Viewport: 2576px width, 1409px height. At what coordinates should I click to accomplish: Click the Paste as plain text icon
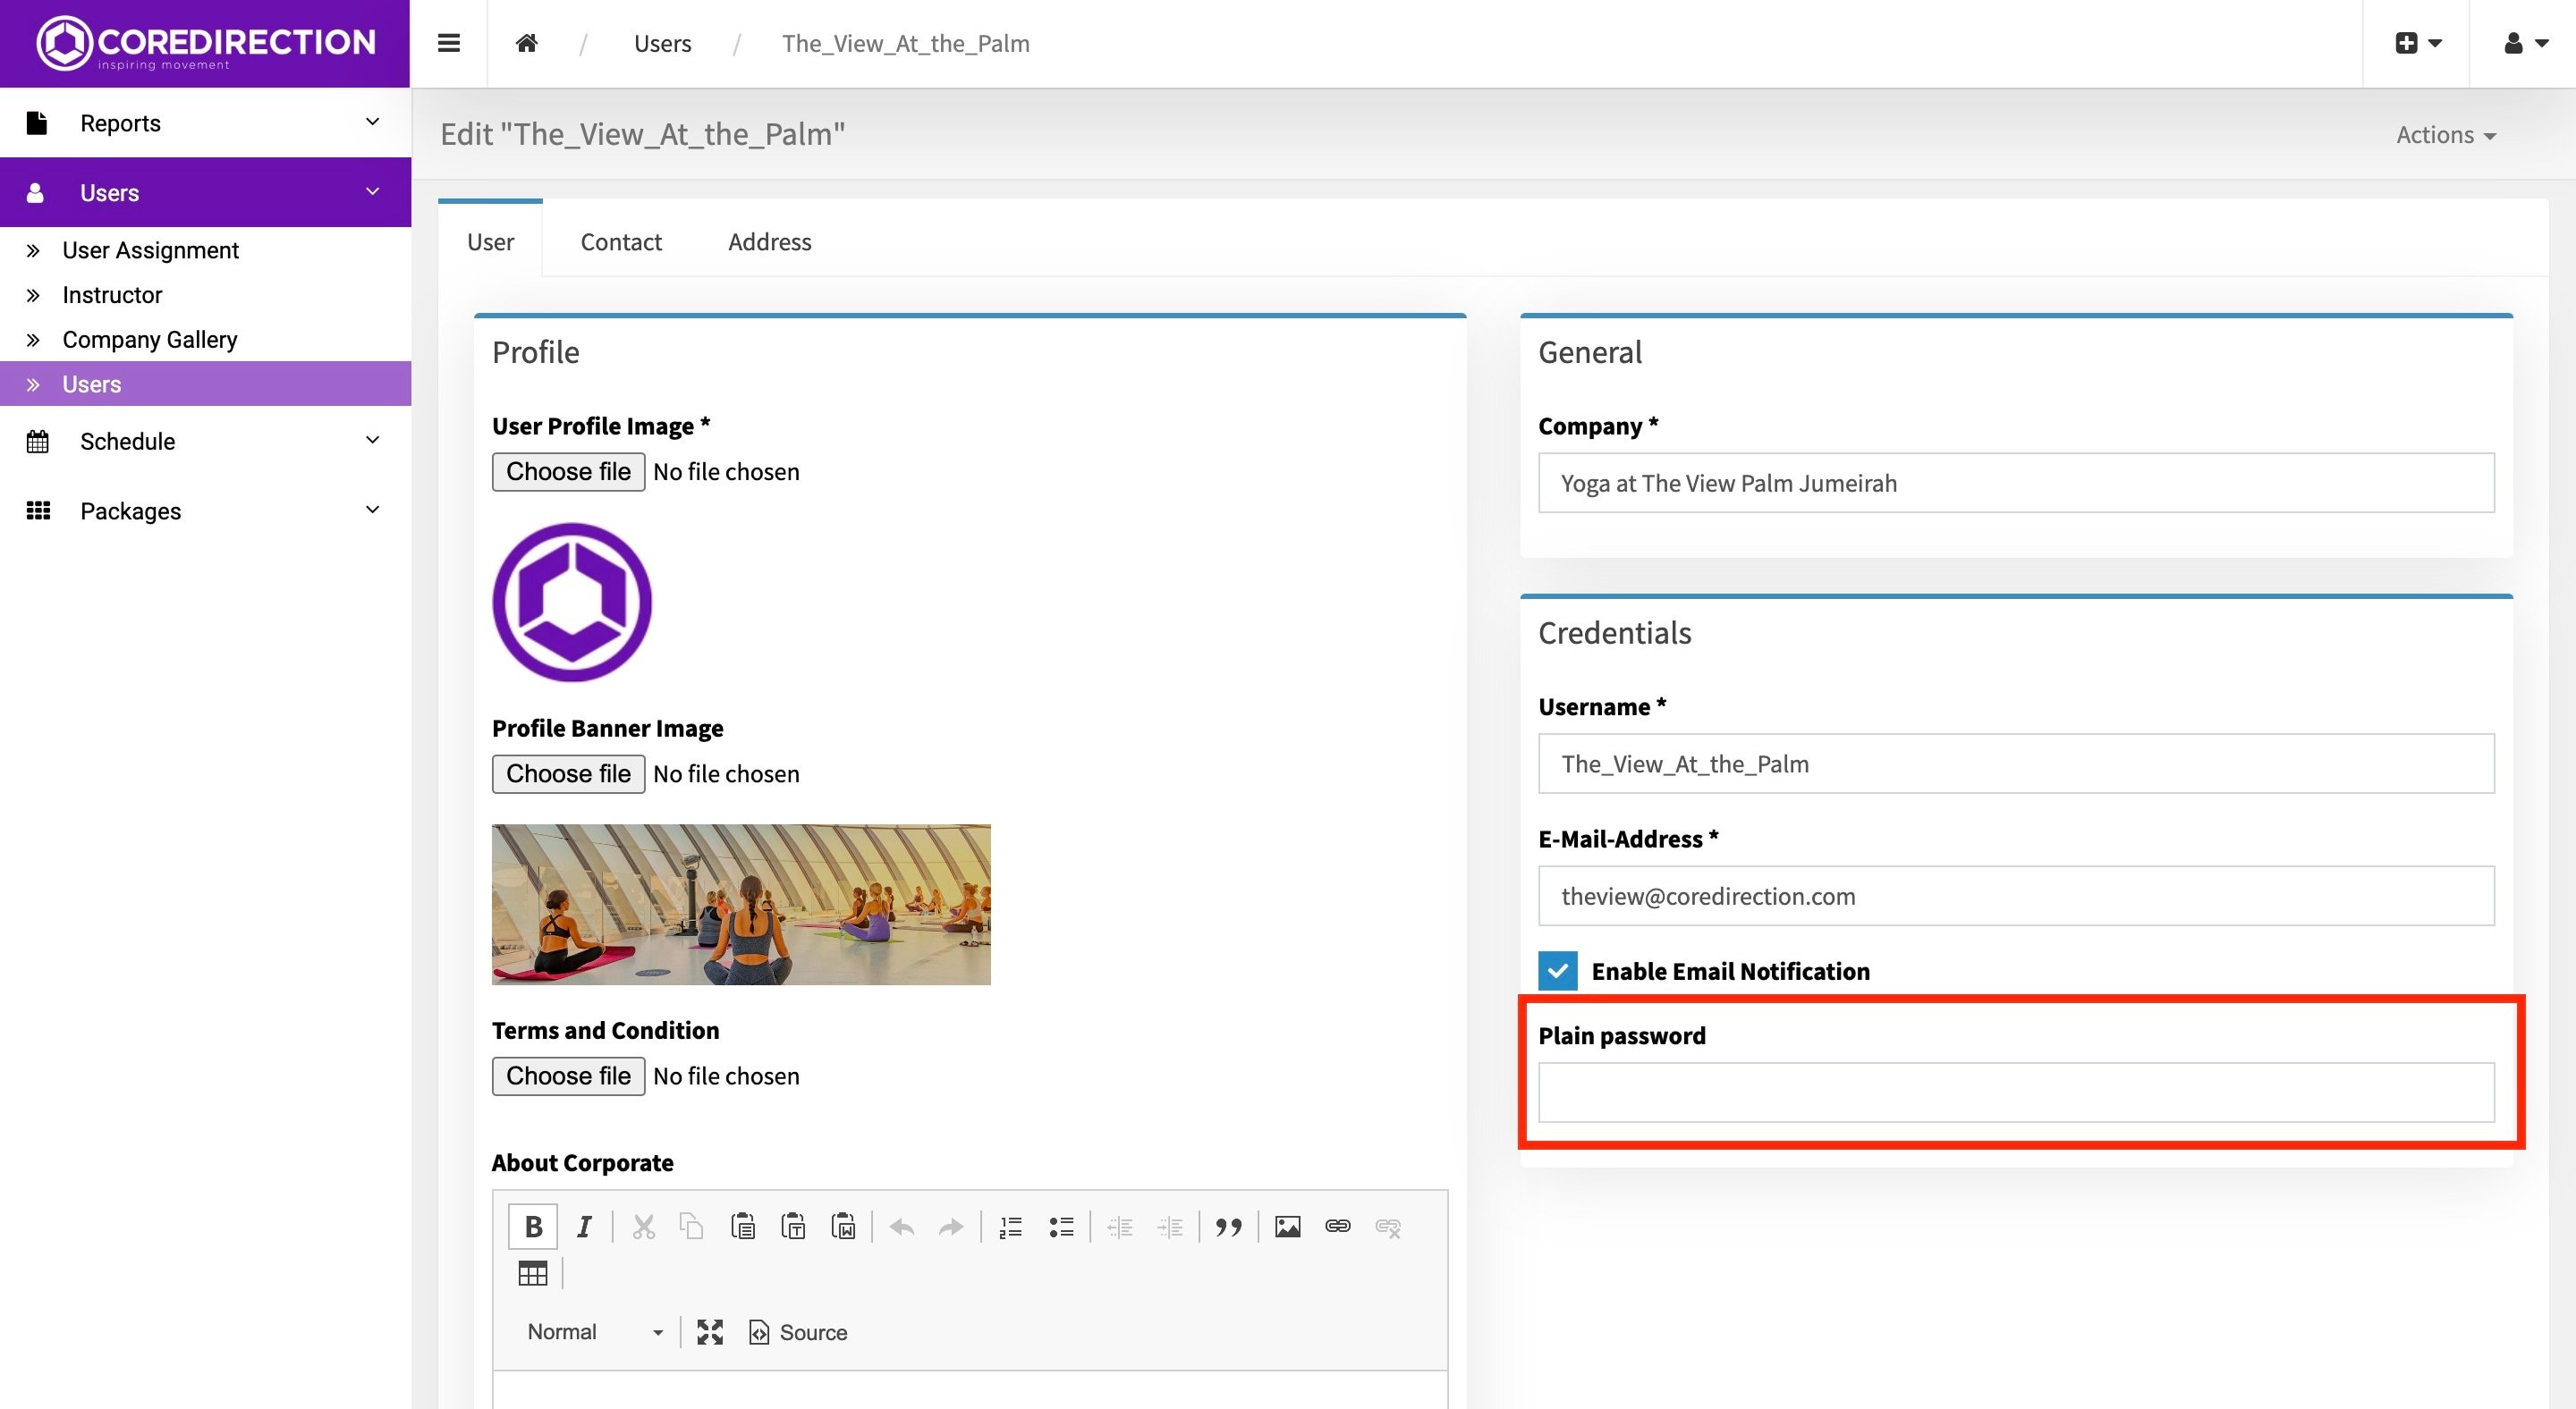click(793, 1226)
